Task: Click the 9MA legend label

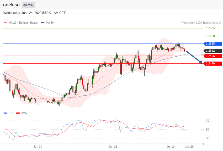Action: coord(24,113)
